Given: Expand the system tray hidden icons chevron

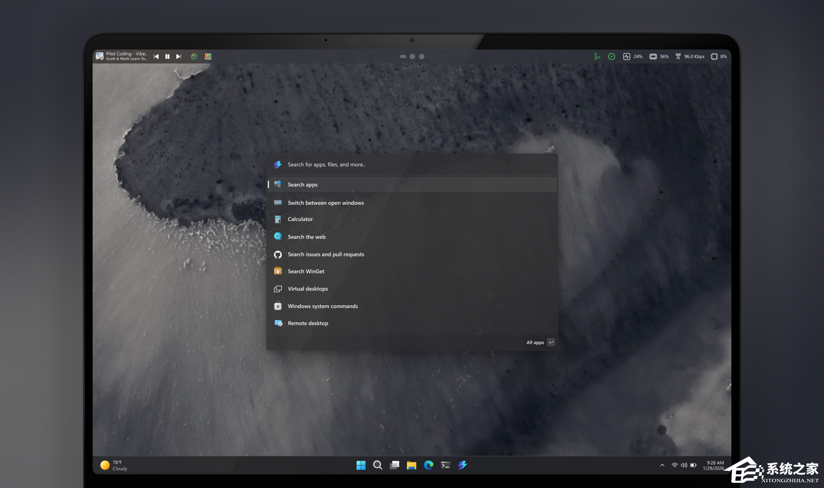Looking at the screenshot, I should [663, 465].
